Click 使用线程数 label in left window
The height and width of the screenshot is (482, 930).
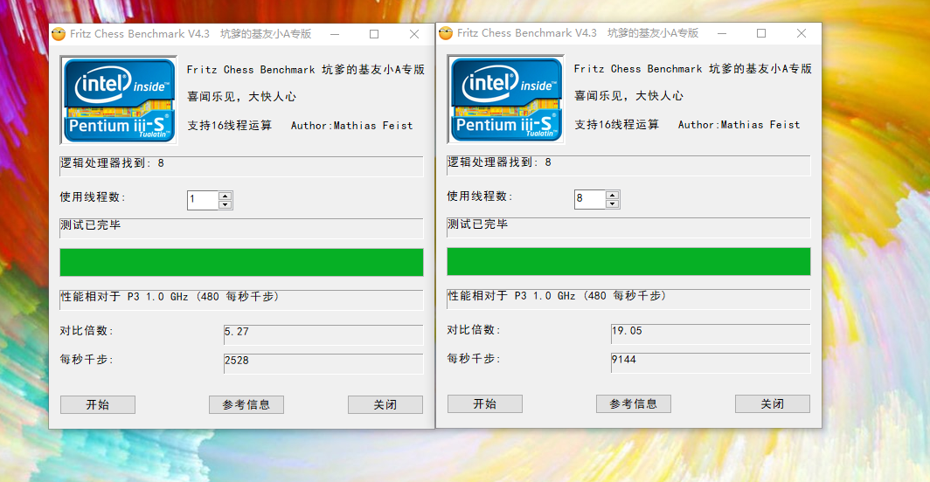point(93,197)
